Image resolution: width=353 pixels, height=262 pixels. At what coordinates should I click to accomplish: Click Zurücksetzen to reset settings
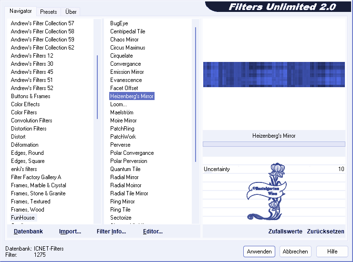325,232
